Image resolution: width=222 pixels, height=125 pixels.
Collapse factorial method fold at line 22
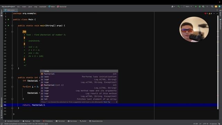(12, 77)
